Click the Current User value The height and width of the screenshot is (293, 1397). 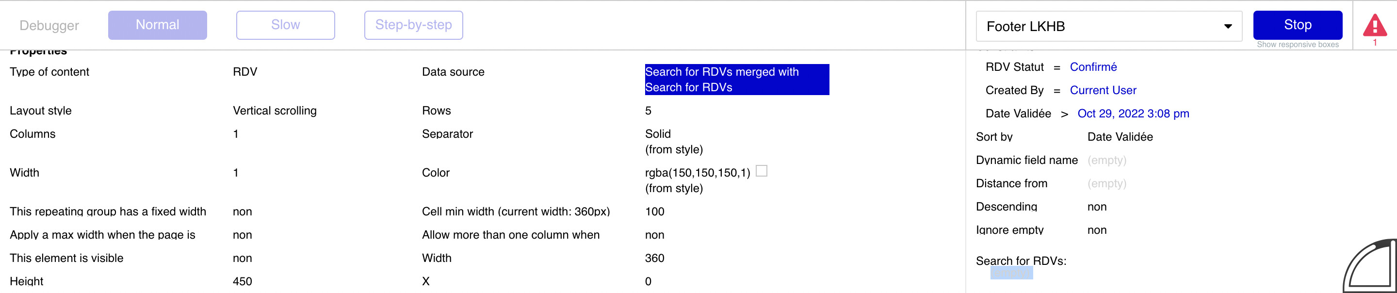pyautogui.click(x=1103, y=90)
